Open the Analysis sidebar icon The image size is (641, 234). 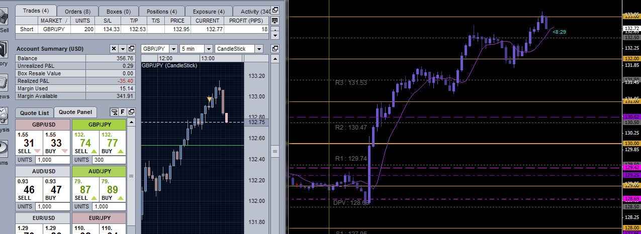point(4,115)
